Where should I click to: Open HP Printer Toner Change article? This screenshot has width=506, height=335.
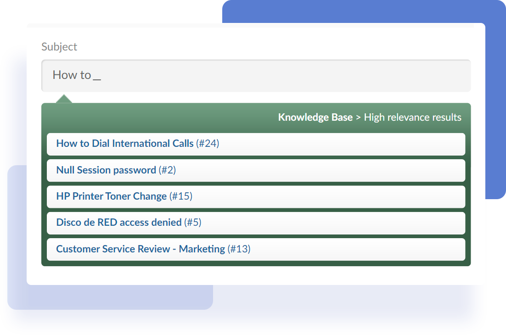point(256,197)
